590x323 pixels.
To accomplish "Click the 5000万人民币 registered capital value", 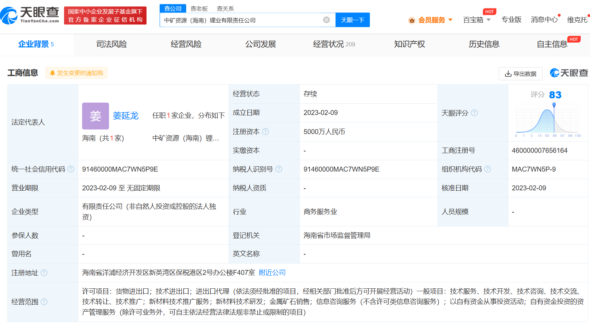I will point(324,132).
